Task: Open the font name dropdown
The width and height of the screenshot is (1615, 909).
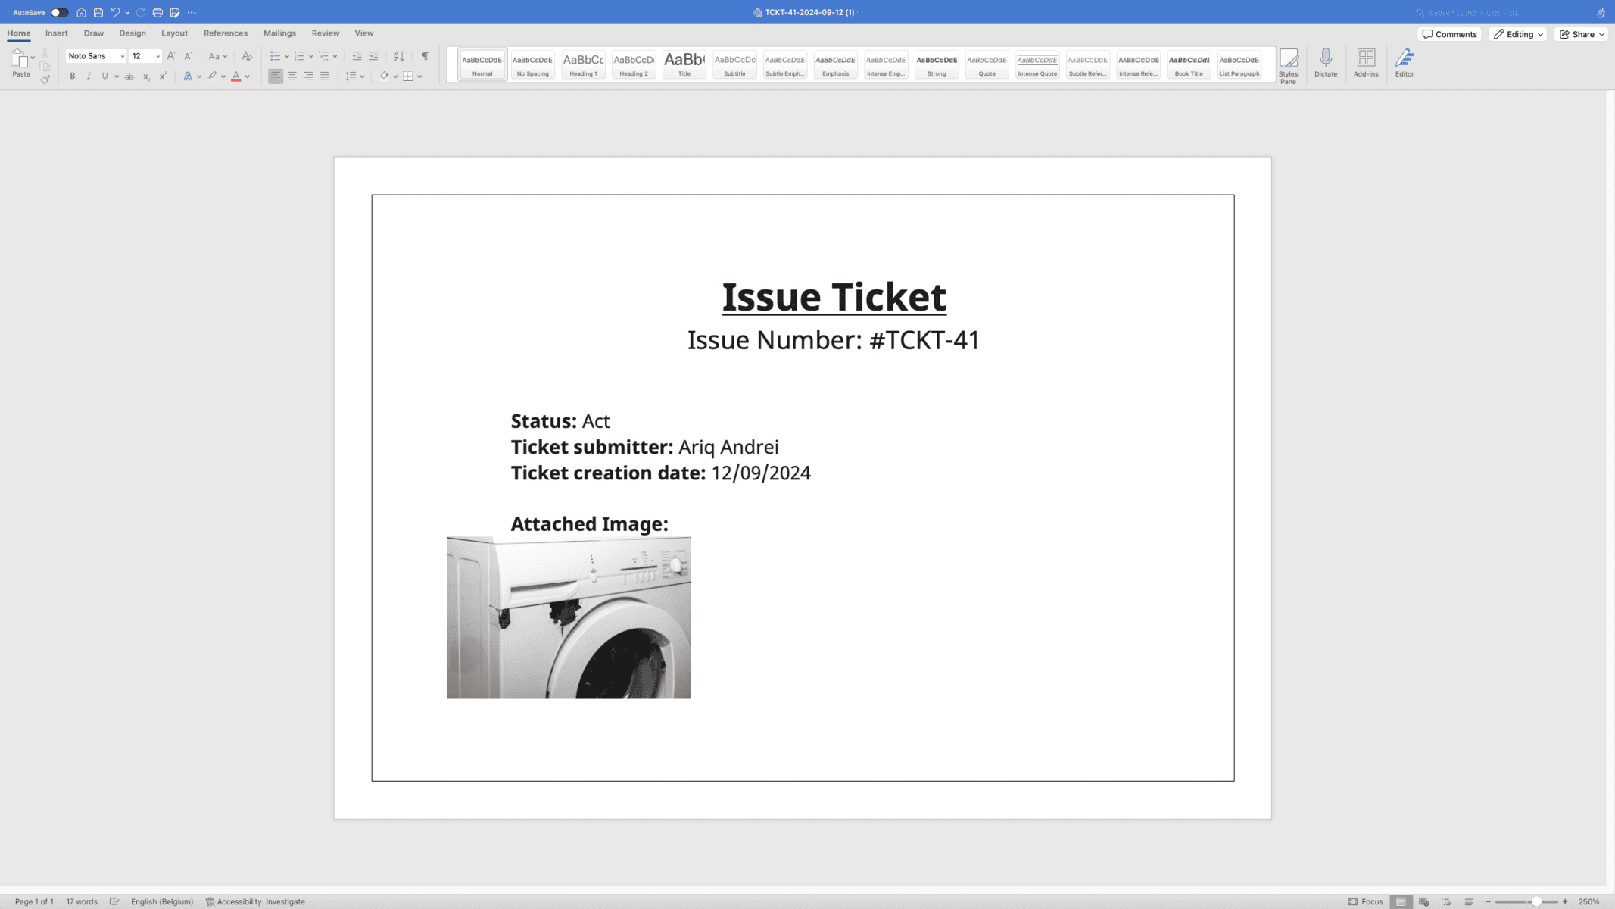Action: [122, 56]
